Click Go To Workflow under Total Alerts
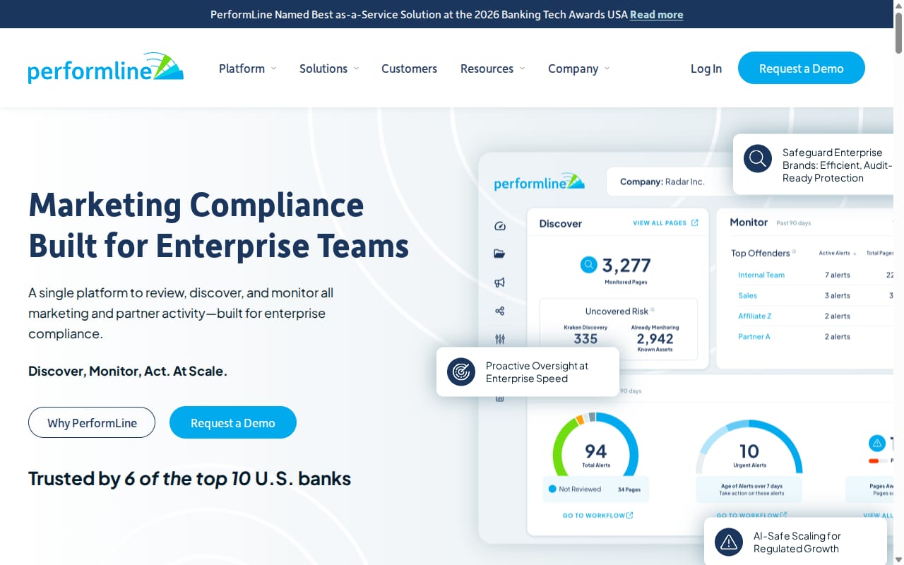Screen dimensions: 904x565 [x=593, y=516]
